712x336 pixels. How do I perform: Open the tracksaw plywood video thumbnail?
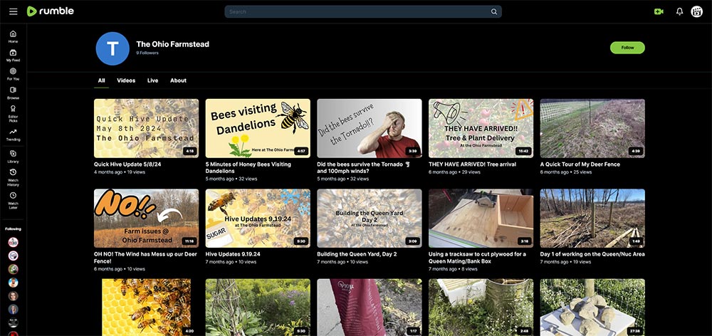click(481, 219)
